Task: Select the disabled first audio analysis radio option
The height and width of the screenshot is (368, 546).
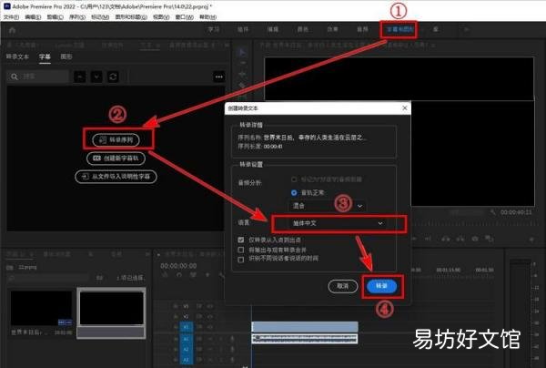Action: tap(294, 179)
